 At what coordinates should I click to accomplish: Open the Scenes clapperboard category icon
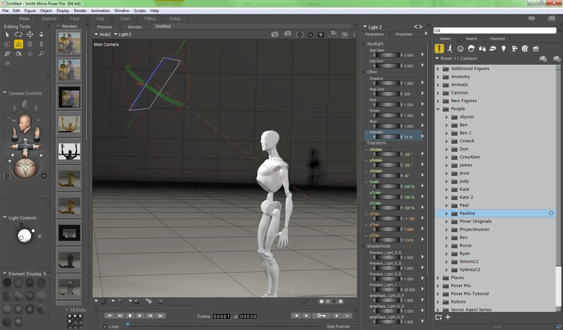coord(536,49)
